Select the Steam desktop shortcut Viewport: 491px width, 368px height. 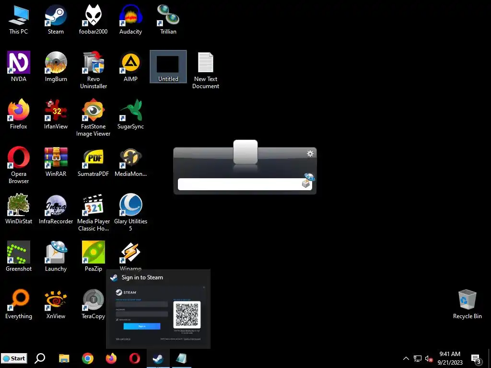click(x=56, y=20)
